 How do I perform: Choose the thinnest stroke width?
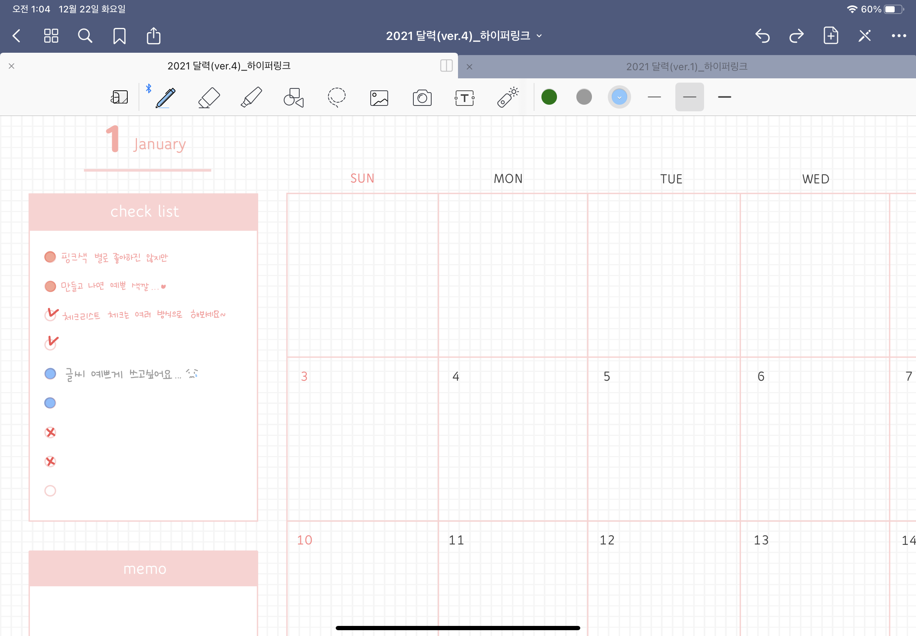point(654,97)
